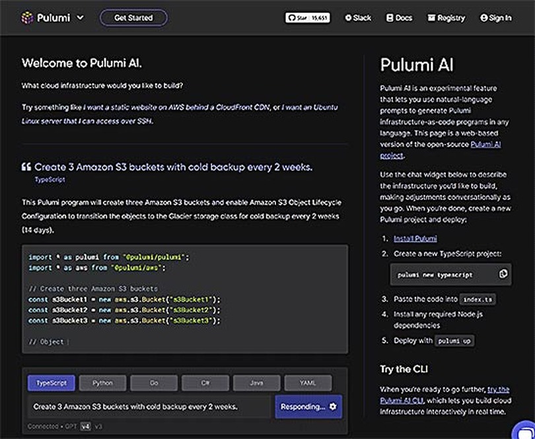Click the Pulumi cube logo
Image resolution: width=535 pixels, height=439 pixels.
(27, 18)
